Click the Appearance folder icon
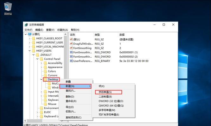Image resolution: width=211 pixels, height=126 pixels. (x=46, y=67)
